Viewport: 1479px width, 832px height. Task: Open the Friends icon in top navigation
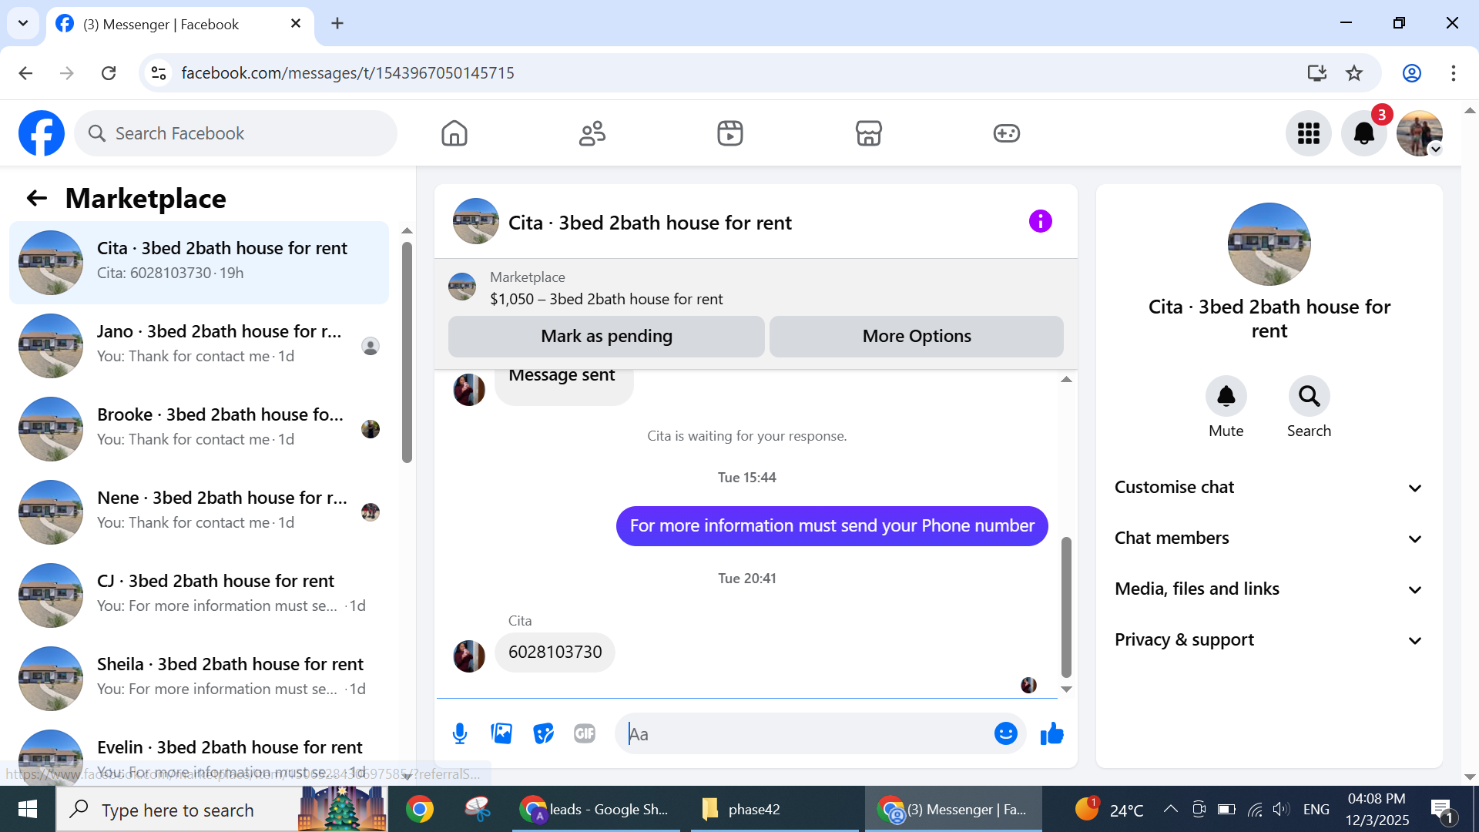pyautogui.click(x=592, y=133)
